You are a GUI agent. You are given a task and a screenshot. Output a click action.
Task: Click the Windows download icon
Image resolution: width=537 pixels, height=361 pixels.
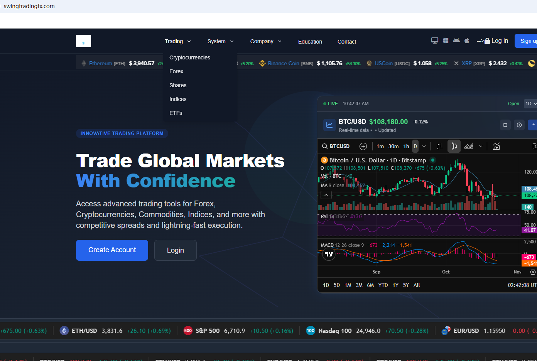pos(446,40)
